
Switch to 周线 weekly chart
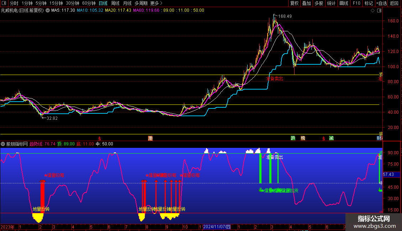click(x=115, y=3)
